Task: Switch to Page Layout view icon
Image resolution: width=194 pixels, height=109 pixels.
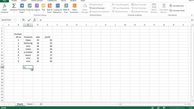Action: click(158, 108)
